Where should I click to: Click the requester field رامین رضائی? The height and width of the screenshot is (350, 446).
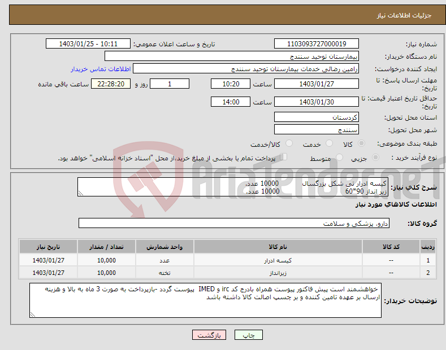pos(246,69)
